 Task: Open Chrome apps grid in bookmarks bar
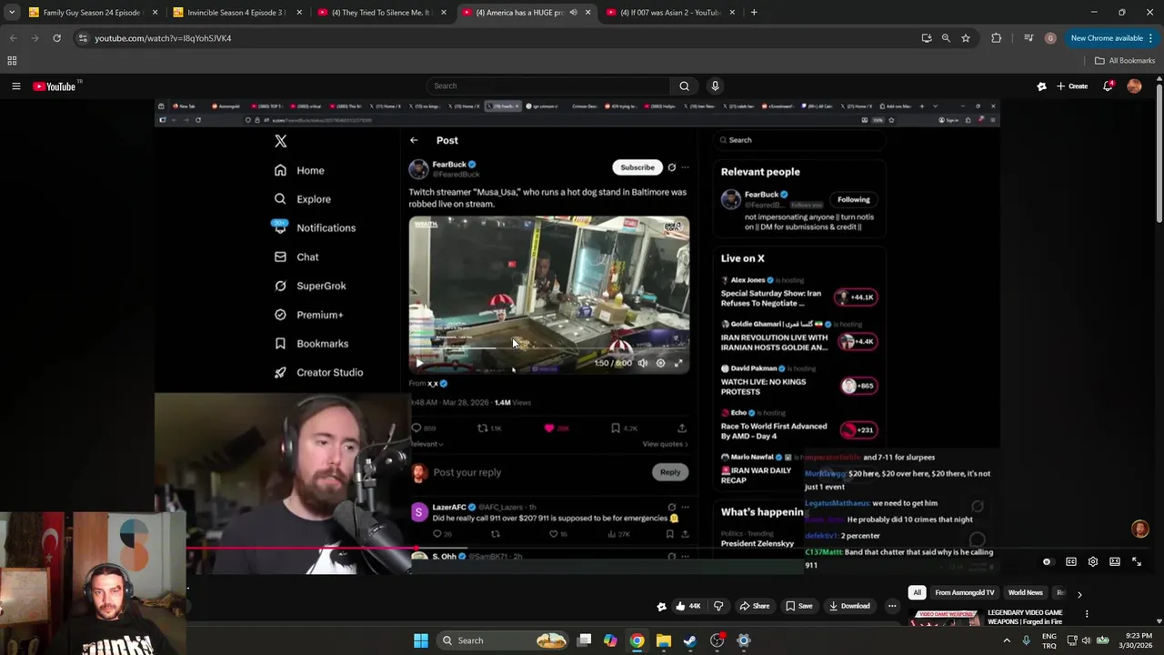pos(12,61)
